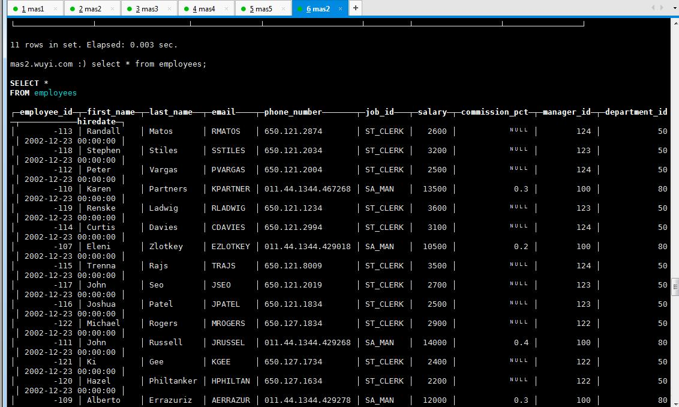This screenshot has width=679, height=407.
Task: Click the email column header
Action: (x=224, y=112)
